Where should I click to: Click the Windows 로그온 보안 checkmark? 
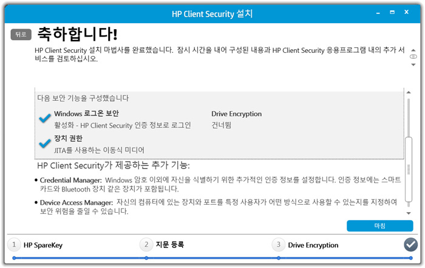click(45, 118)
